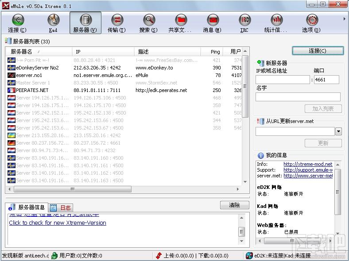Select the !-= Porn Pit =-! server row
The image size is (349, 261).
(x=124, y=60)
